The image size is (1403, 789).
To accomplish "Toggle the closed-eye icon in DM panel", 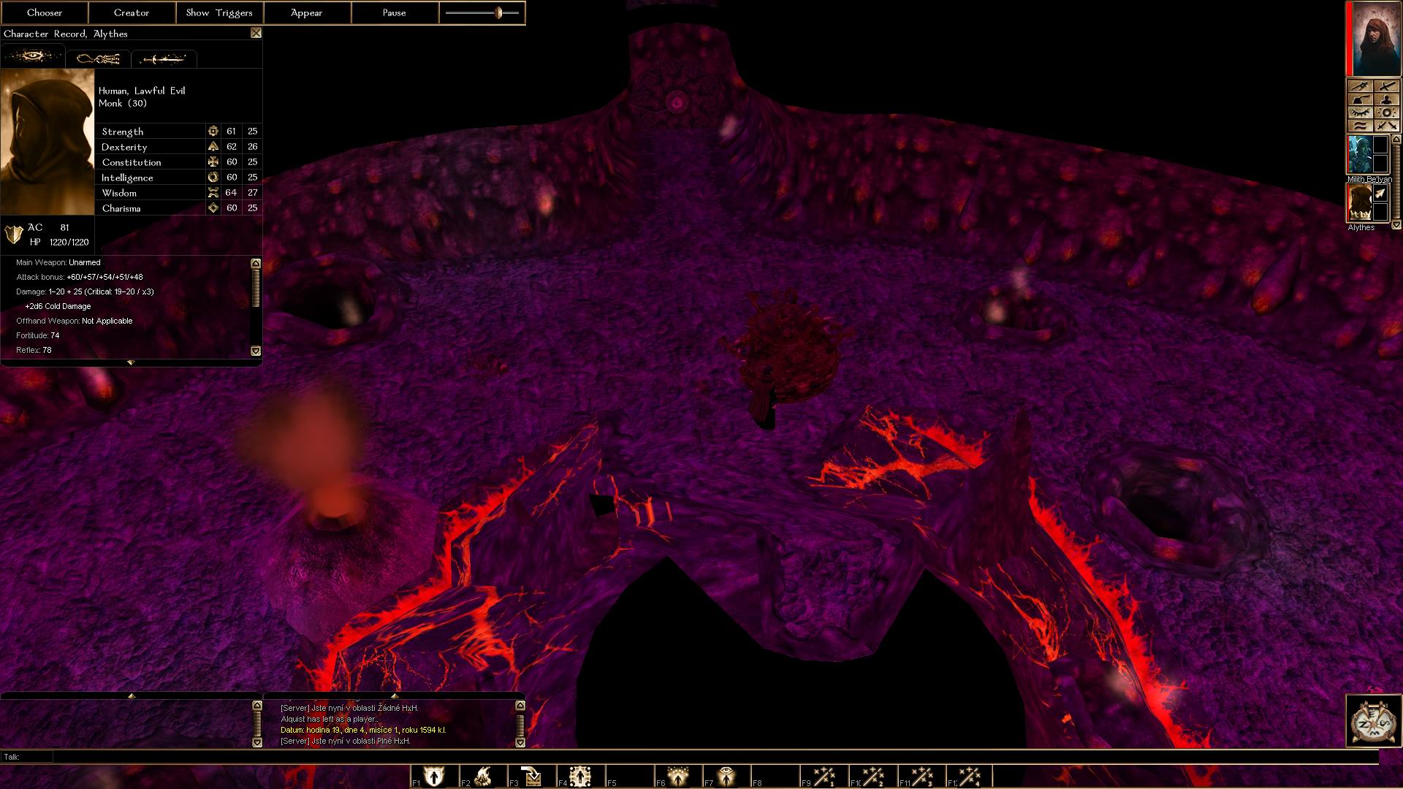I will [1360, 113].
